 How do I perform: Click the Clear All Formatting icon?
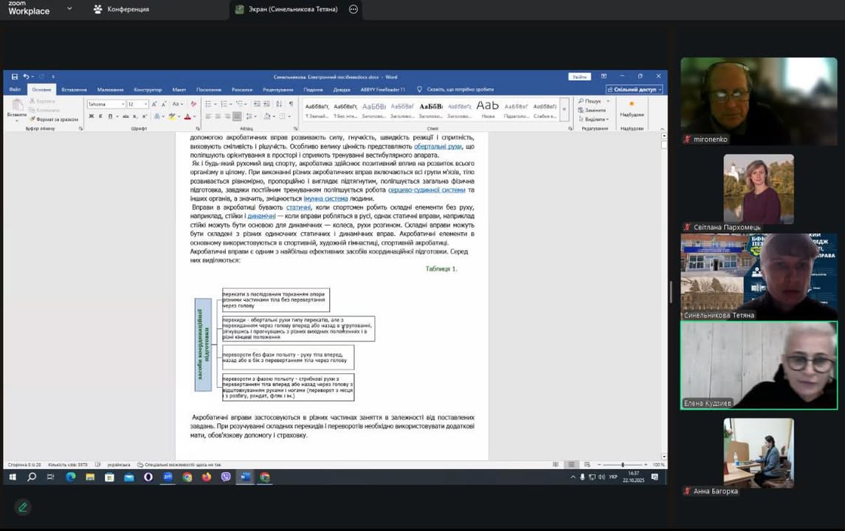pyautogui.click(x=193, y=105)
